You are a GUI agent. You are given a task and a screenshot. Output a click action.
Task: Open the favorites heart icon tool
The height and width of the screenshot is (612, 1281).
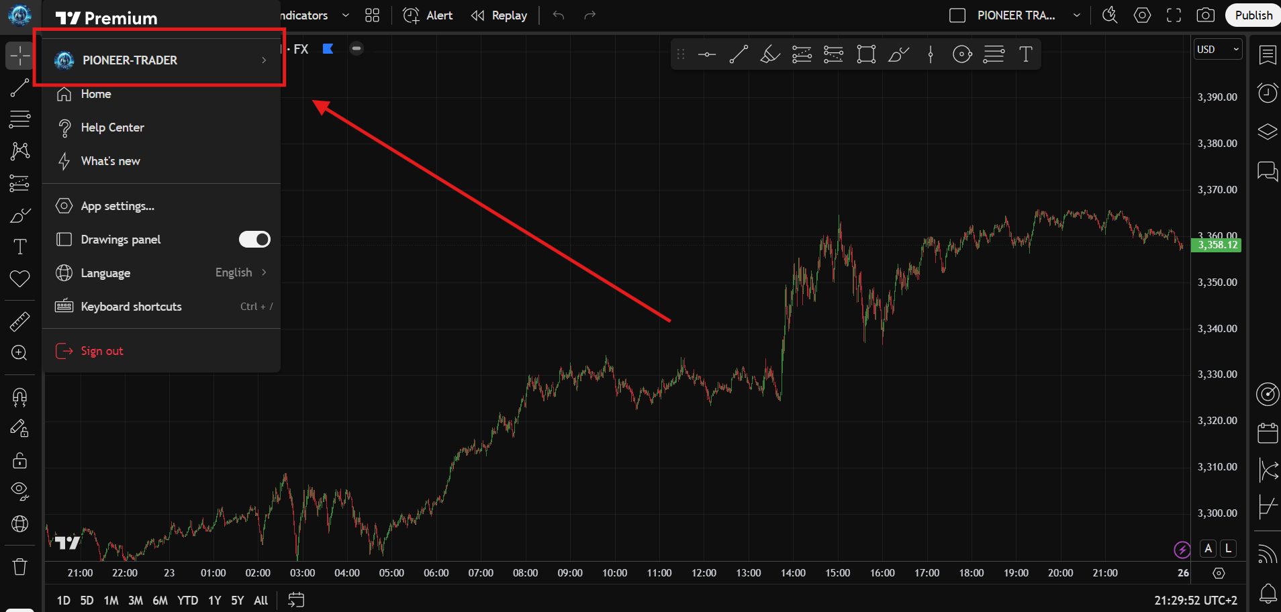[19, 278]
